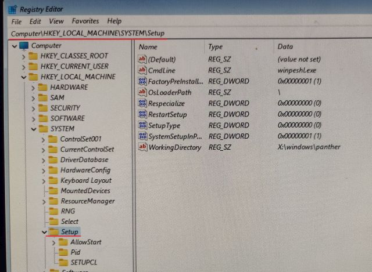The image size is (372, 272).
Task: Click the string icon beside (Default)
Action: (142, 59)
